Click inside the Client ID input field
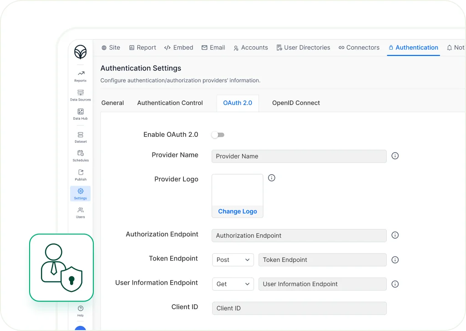466x331 pixels. tap(299, 308)
